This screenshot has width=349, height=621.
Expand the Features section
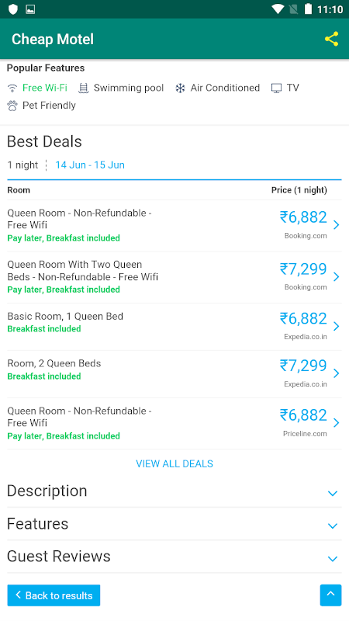click(x=174, y=524)
